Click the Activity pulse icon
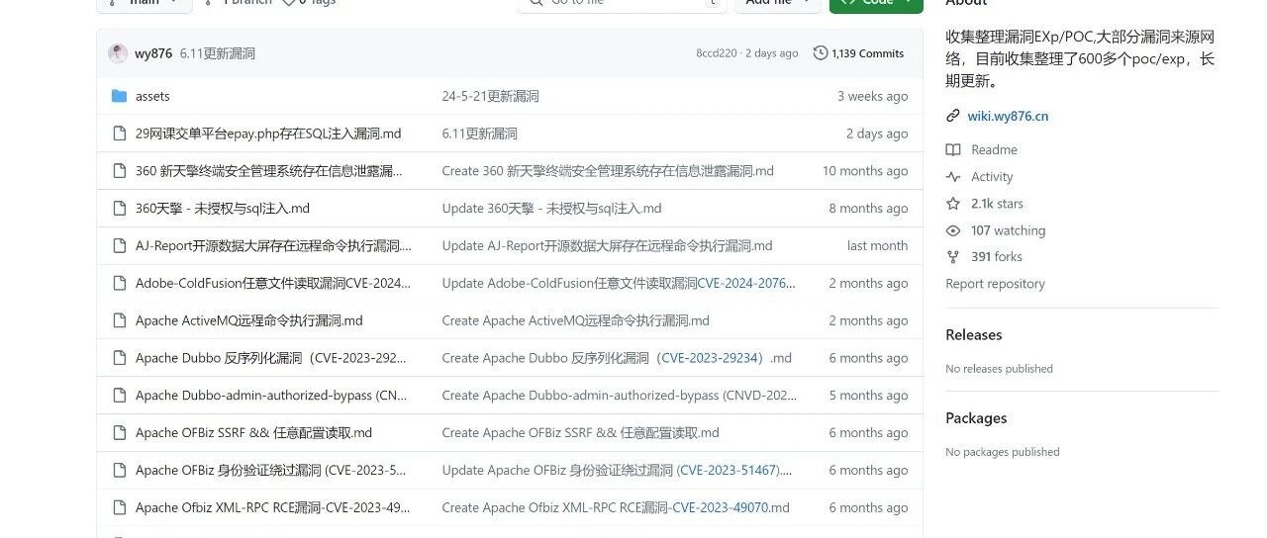This screenshot has height=538, width=1267. pos(953,177)
